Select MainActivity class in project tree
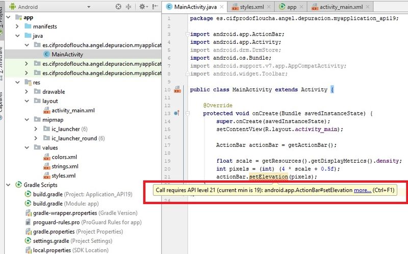Viewport: 408px width, 254px height. click(x=67, y=55)
